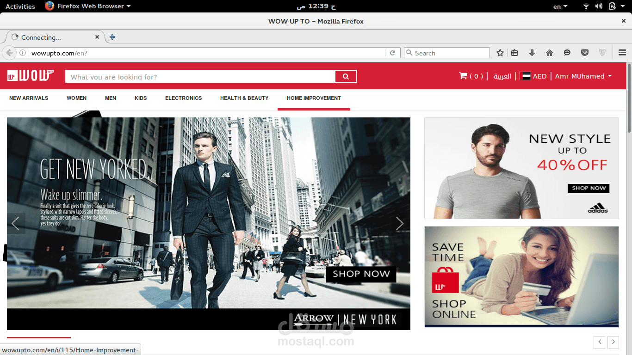This screenshot has width=632, height=355.
Task: Click the shield icon in the toolbar
Action: pos(602,53)
